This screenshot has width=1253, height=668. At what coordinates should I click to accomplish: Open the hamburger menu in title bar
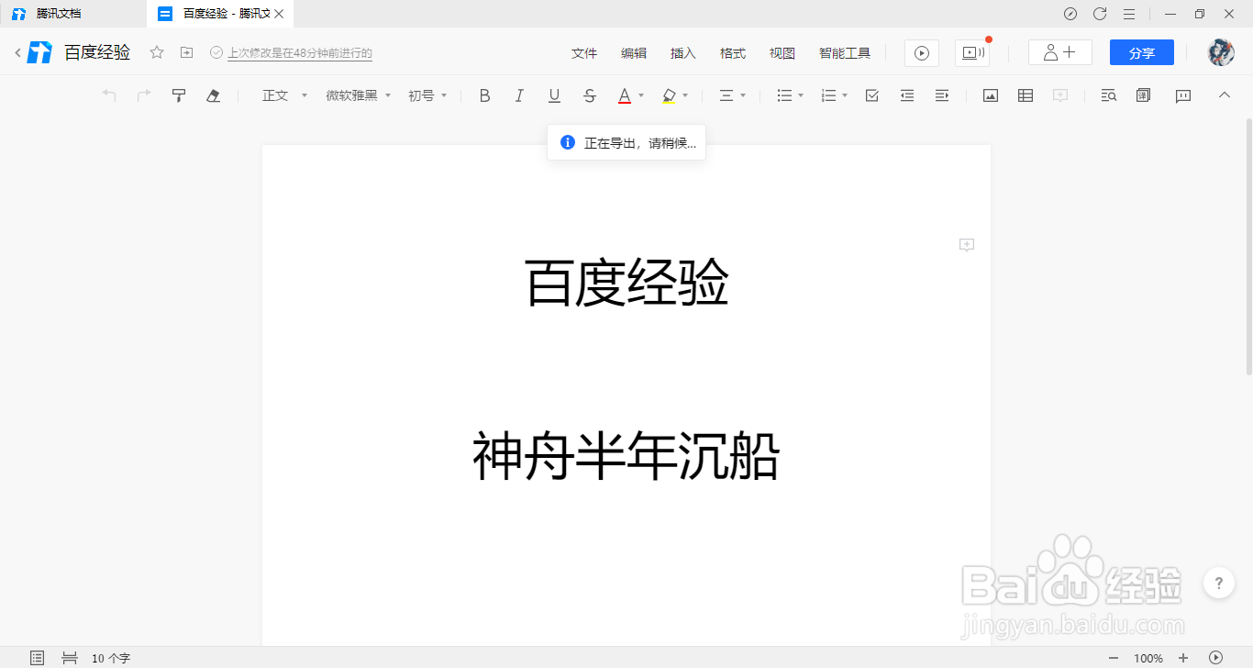click(1129, 14)
